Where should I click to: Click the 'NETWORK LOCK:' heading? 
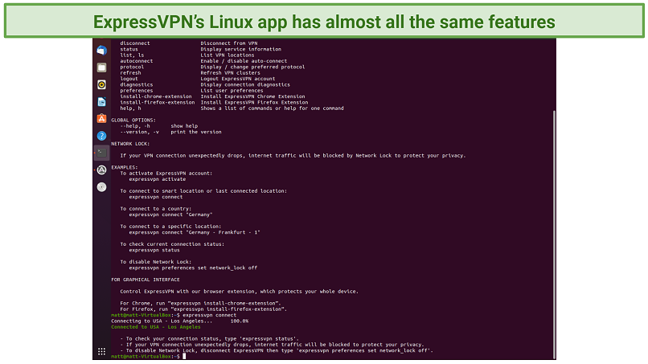[130, 143]
